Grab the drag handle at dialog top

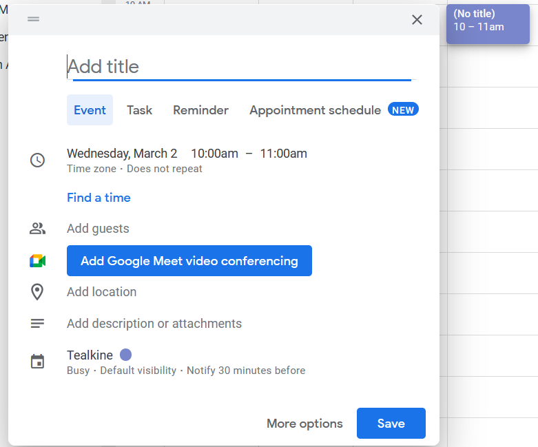coord(33,19)
